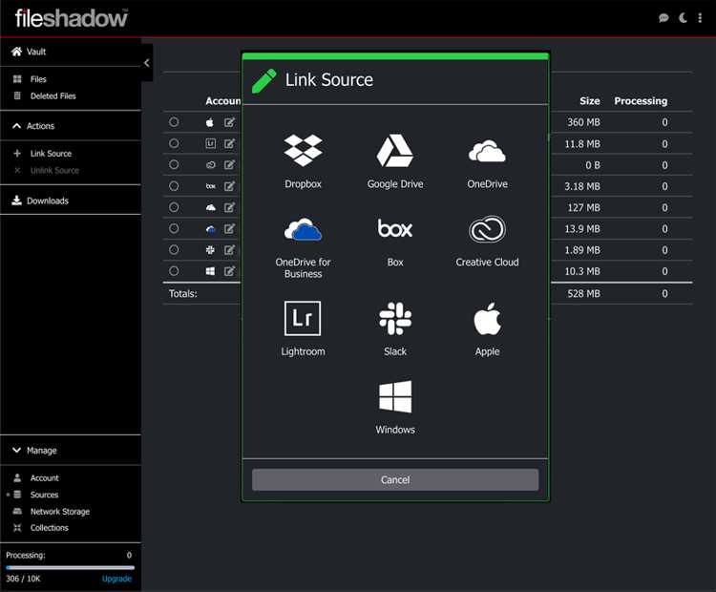Choose Apple in Link Source dialog

(487, 328)
